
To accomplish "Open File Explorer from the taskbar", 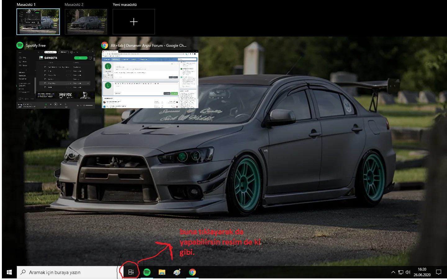I will [x=162, y=272].
